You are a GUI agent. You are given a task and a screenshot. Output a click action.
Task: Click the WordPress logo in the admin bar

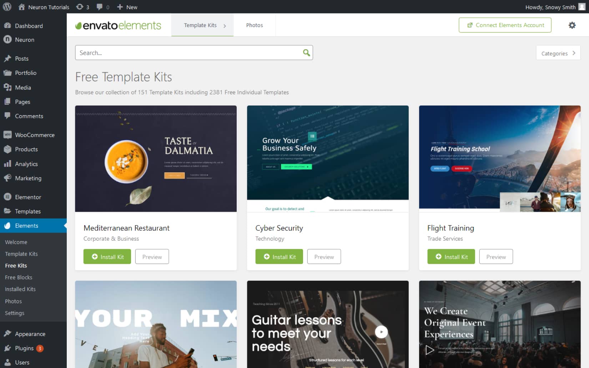7,7
